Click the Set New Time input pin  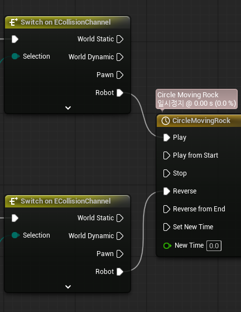(x=167, y=227)
